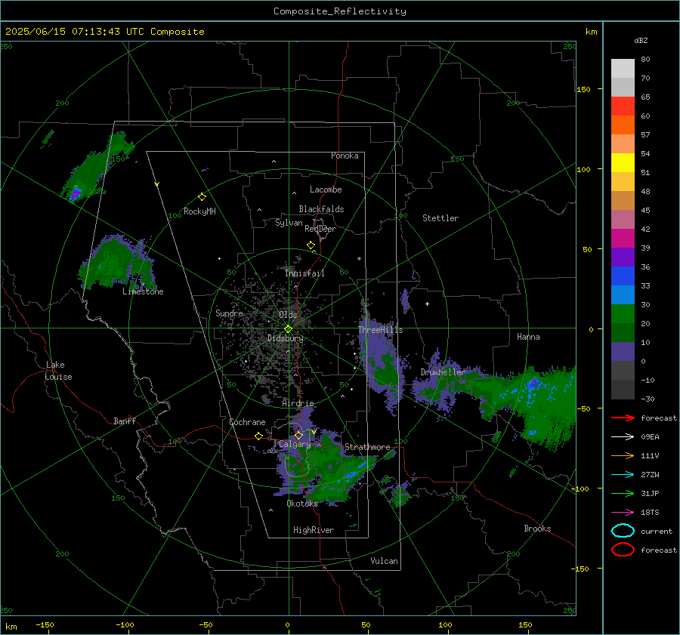Click the storm cell east of Drumheller
680x635 pixels.
click(533, 384)
